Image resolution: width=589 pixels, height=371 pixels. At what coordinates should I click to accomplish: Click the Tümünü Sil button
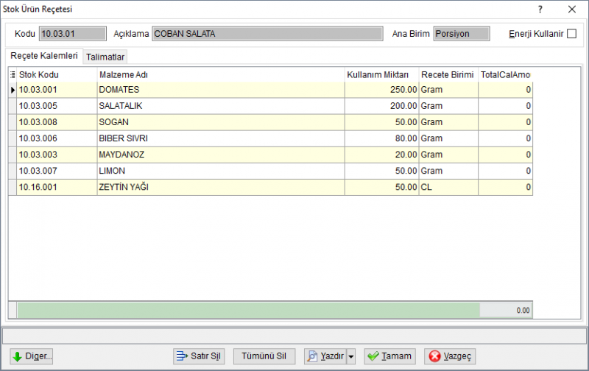pos(264,356)
